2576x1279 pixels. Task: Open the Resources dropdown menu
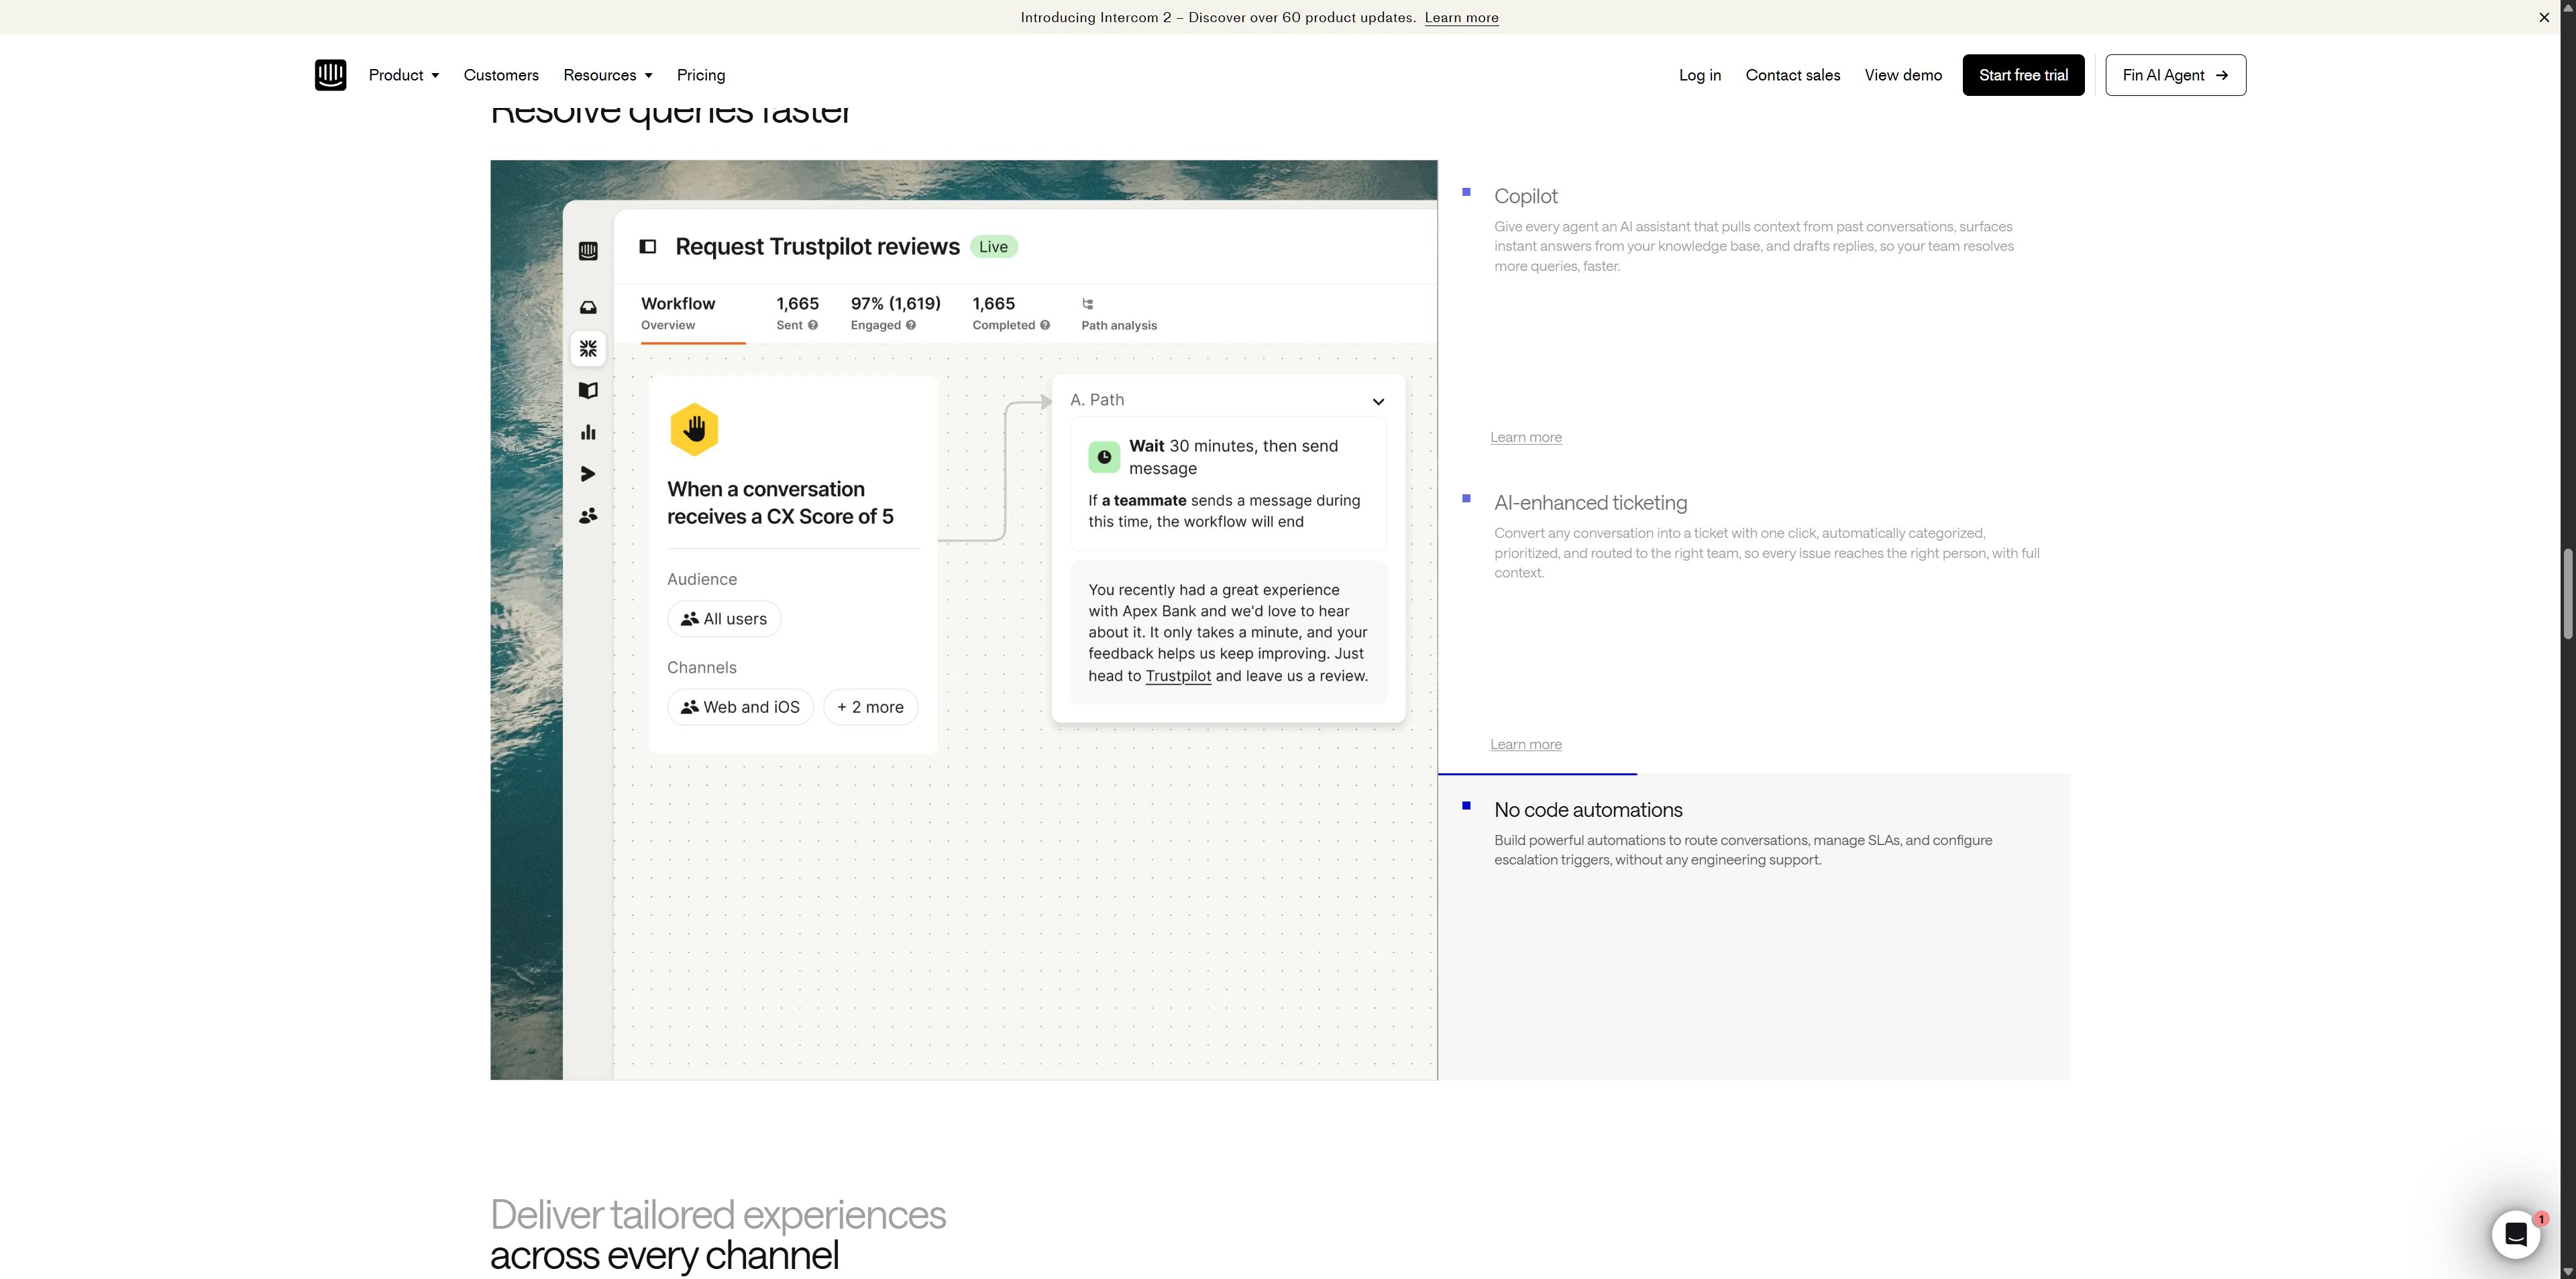[608, 75]
